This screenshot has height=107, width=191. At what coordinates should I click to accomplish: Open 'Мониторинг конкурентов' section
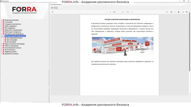pos(13,32)
